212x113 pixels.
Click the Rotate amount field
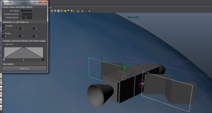click(26, 18)
